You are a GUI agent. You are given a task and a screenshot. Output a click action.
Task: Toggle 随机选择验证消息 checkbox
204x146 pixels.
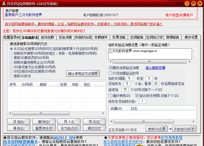click(x=111, y=68)
